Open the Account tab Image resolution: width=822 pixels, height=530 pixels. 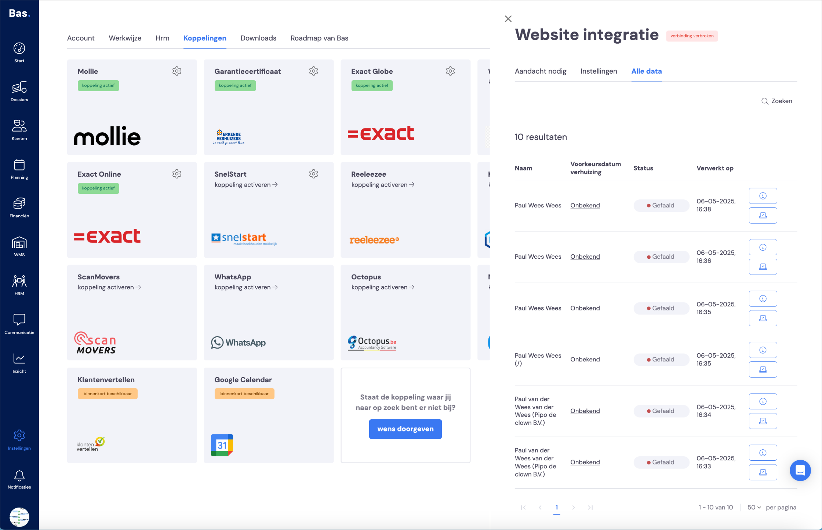81,38
